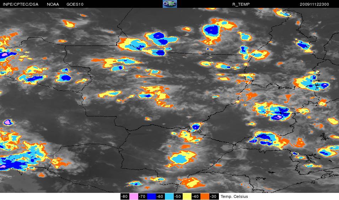This screenshot has width=339, height=200.
Task: Click the dark blue -70 to -60 legend swatch
Action: (151, 196)
